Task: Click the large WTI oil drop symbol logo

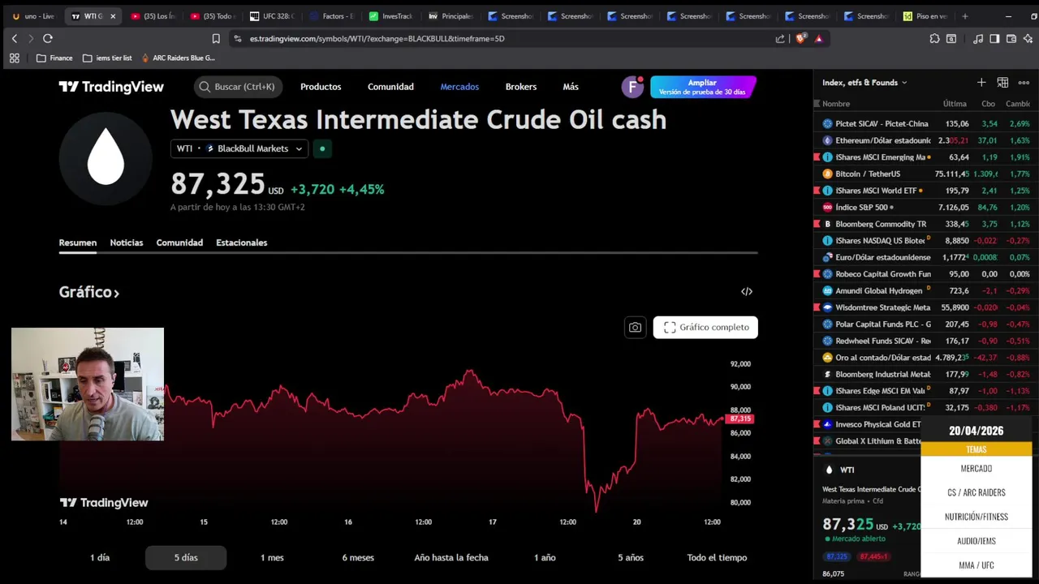Action: (x=106, y=158)
